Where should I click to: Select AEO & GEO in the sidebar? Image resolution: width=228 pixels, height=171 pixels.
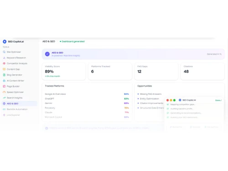(19, 104)
